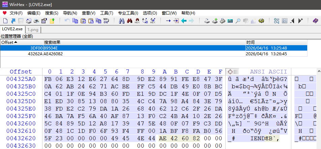Open the Disk tool icon
The image size is (321, 149).
pyautogui.click(x=207, y=21)
